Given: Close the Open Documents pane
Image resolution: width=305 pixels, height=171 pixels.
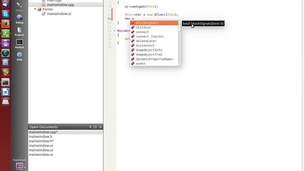Looking at the screenshot, I should pos(101,127).
